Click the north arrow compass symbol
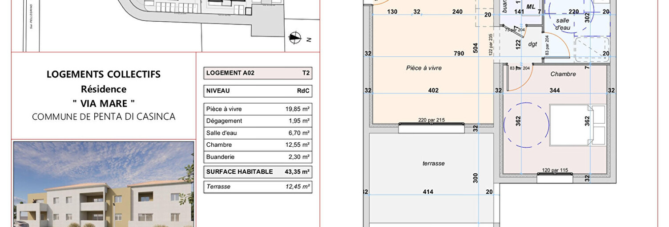669x227 pixels. pos(294,38)
